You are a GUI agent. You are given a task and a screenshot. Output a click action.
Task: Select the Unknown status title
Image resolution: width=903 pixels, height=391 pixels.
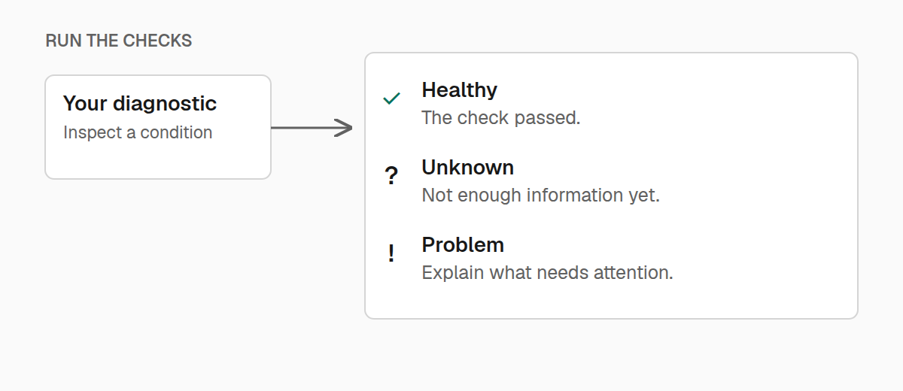click(x=467, y=167)
